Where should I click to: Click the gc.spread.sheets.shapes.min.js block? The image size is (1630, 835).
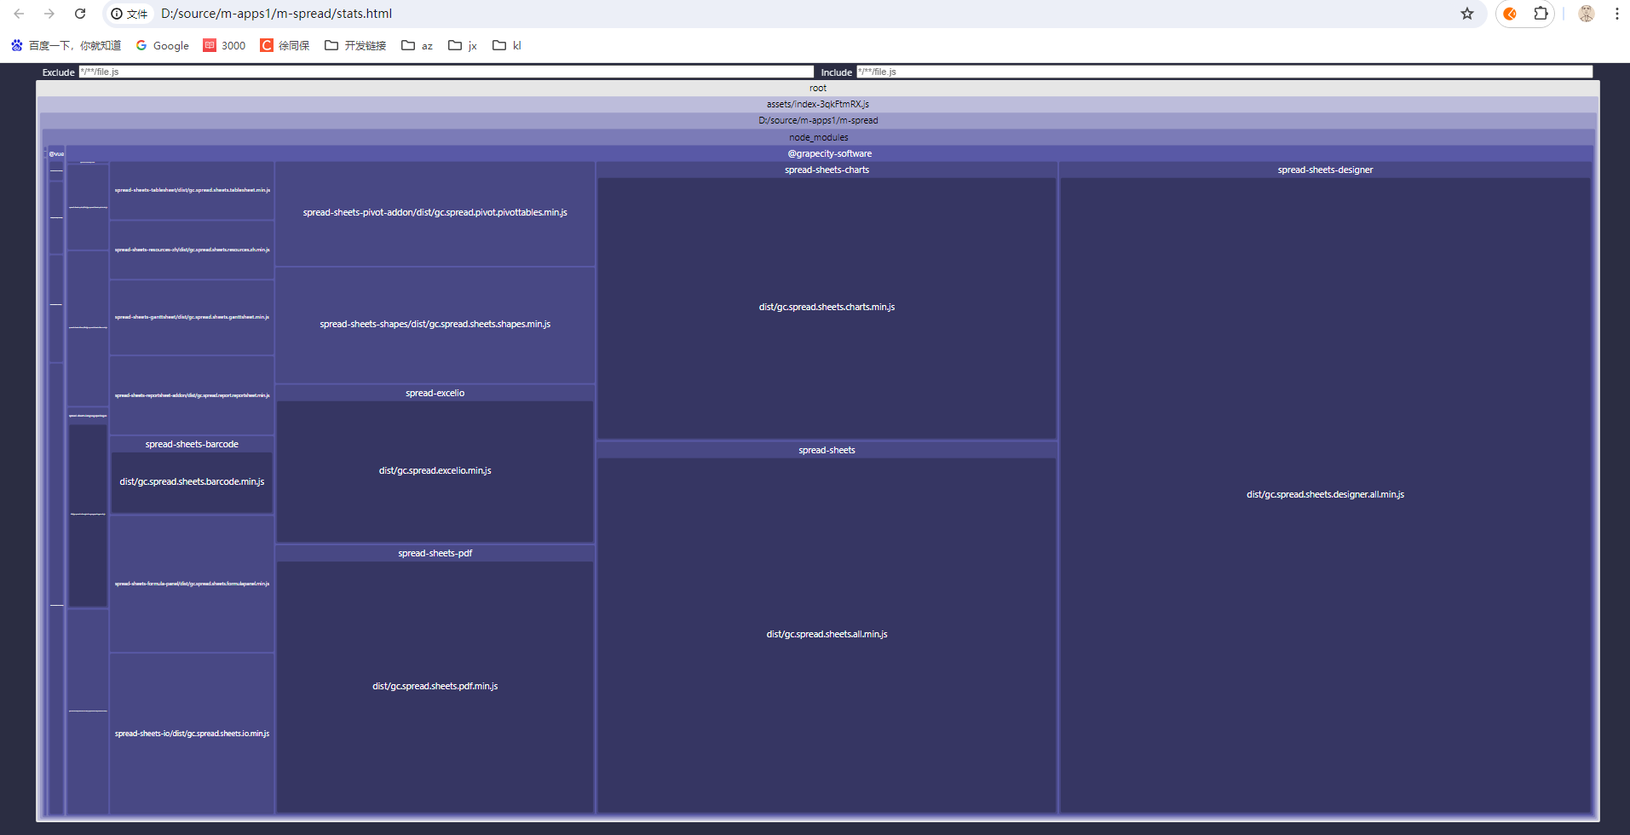435,325
